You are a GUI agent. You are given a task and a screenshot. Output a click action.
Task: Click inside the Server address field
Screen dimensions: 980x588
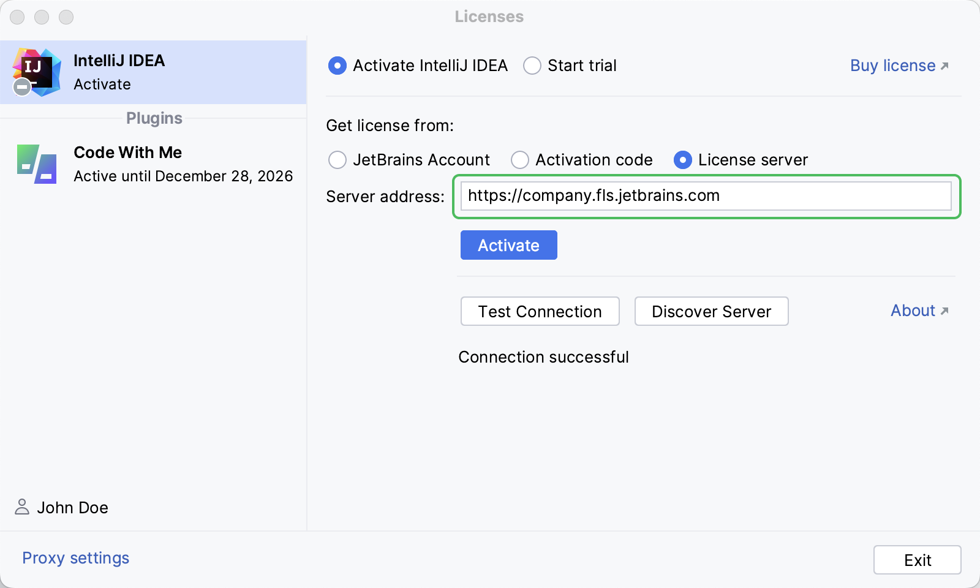coord(704,196)
